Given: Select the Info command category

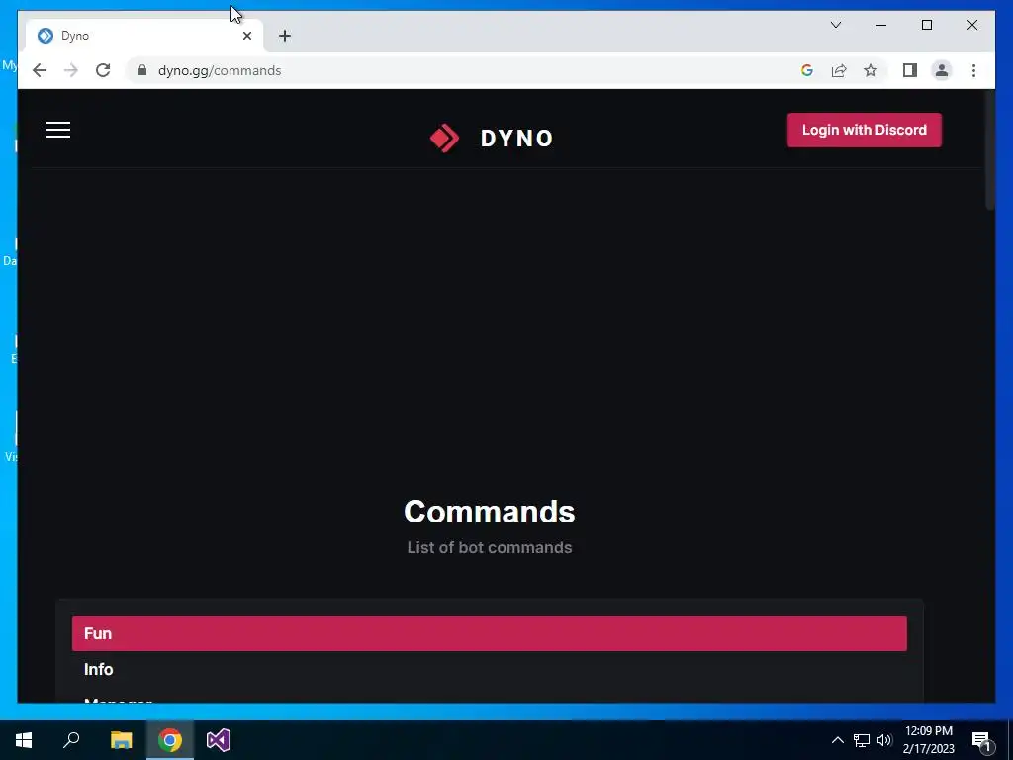Looking at the screenshot, I should pyautogui.click(x=489, y=669).
